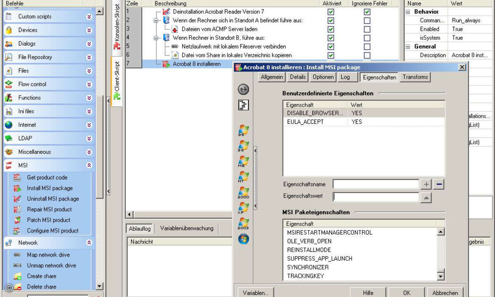The height and width of the screenshot is (297, 495).
Task: Select the Windows Vista orb icon
Action: point(243,239)
